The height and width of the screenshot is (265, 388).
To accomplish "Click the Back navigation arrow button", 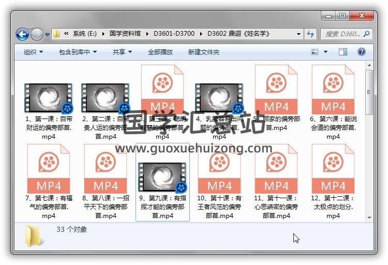I will pyautogui.click(x=23, y=34).
